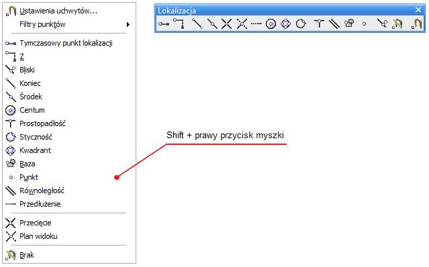Select the Centrum circle icon in Lokalizacja toolbar

271,24
